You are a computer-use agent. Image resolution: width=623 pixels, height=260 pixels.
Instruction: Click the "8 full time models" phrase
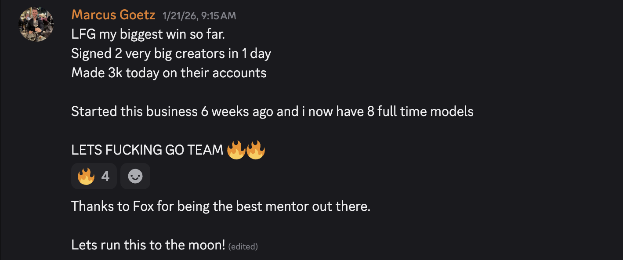pyautogui.click(x=420, y=112)
